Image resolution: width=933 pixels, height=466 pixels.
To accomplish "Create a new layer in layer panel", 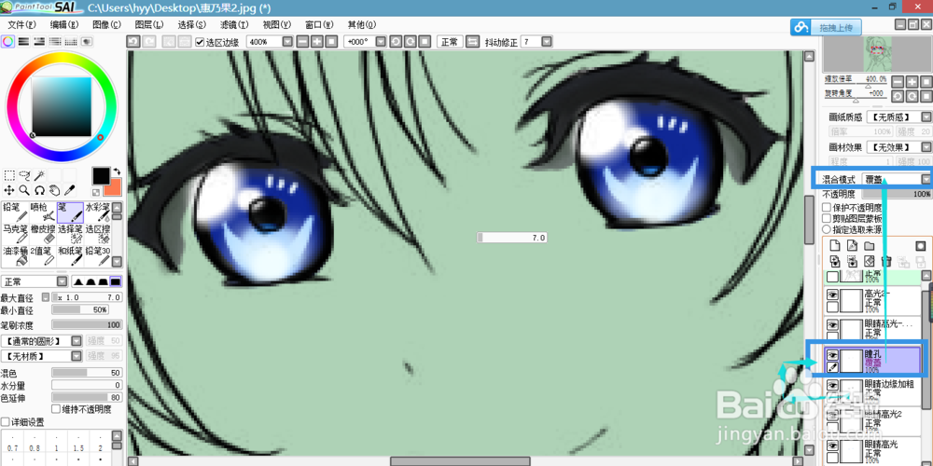I will click(x=835, y=246).
